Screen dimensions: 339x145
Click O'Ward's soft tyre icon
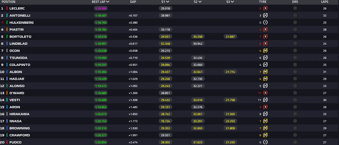pos(265,93)
